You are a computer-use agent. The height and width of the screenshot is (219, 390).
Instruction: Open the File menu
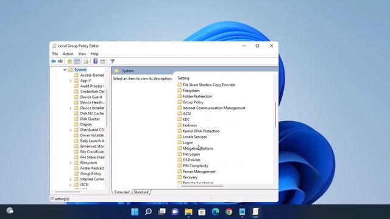55,54
